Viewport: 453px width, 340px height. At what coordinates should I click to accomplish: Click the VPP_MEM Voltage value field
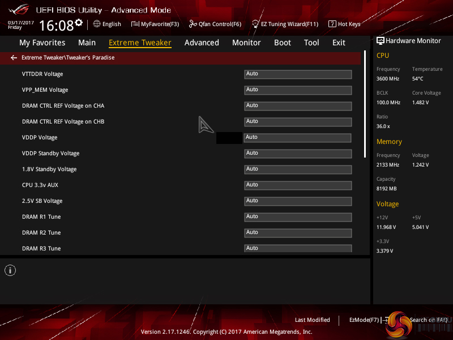[298, 90]
